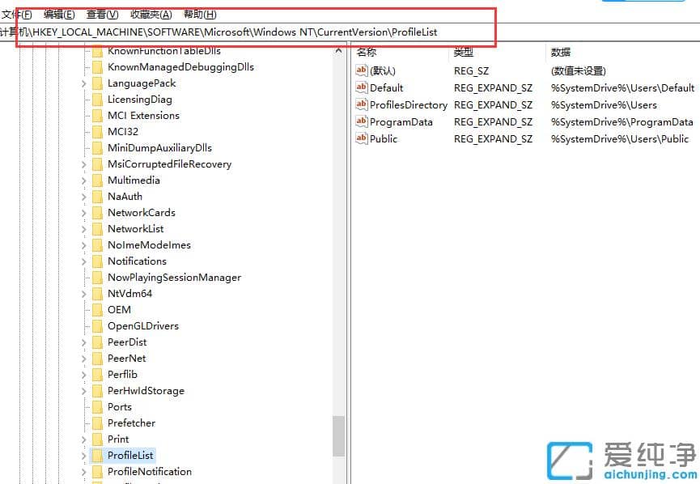Click the ab icon beside ProgramData
700x484 pixels.
pyautogui.click(x=362, y=121)
